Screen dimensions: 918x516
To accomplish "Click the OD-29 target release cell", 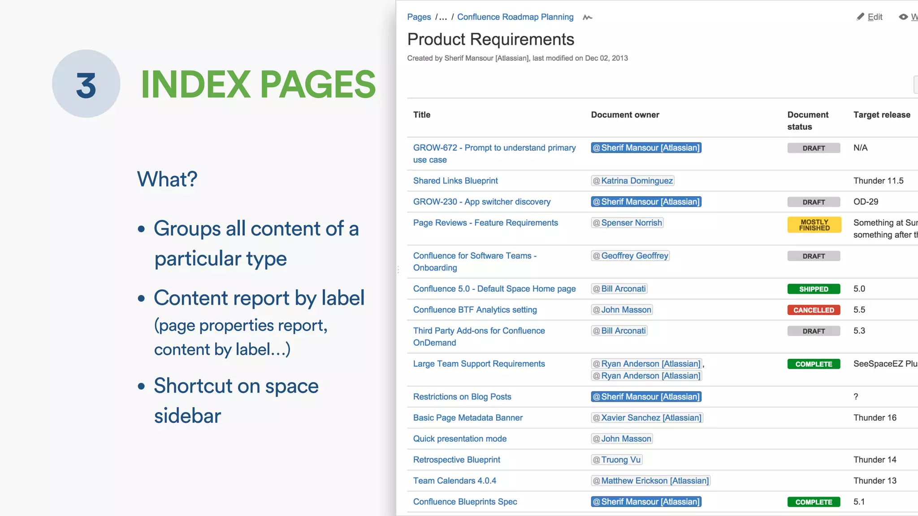I will tap(866, 202).
